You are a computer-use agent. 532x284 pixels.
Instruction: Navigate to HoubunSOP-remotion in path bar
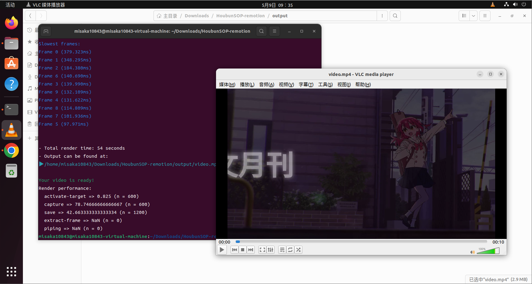pyautogui.click(x=240, y=16)
